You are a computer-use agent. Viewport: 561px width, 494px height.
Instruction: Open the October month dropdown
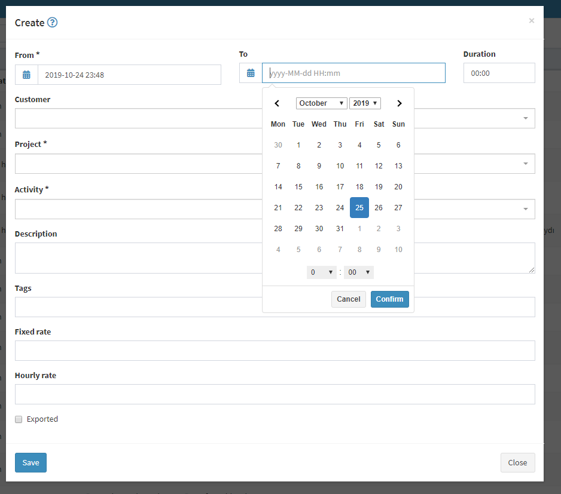coord(321,103)
